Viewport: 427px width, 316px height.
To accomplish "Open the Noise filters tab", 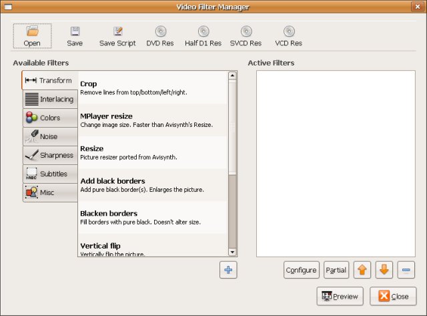I will pos(50,136).
